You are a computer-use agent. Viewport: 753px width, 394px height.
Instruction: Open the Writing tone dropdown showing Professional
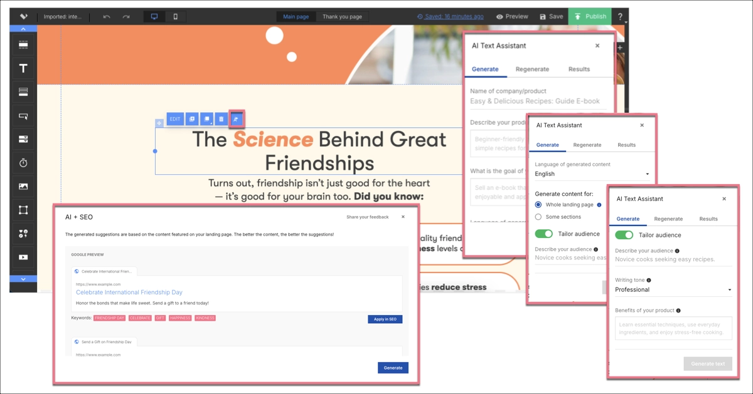[672, 289]
